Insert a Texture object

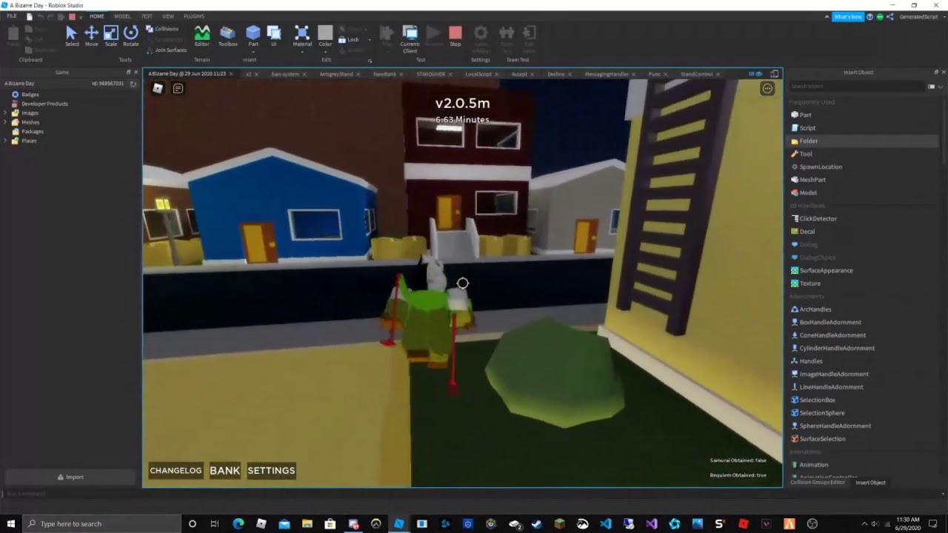pyautogui.click(x=806, y=284)
